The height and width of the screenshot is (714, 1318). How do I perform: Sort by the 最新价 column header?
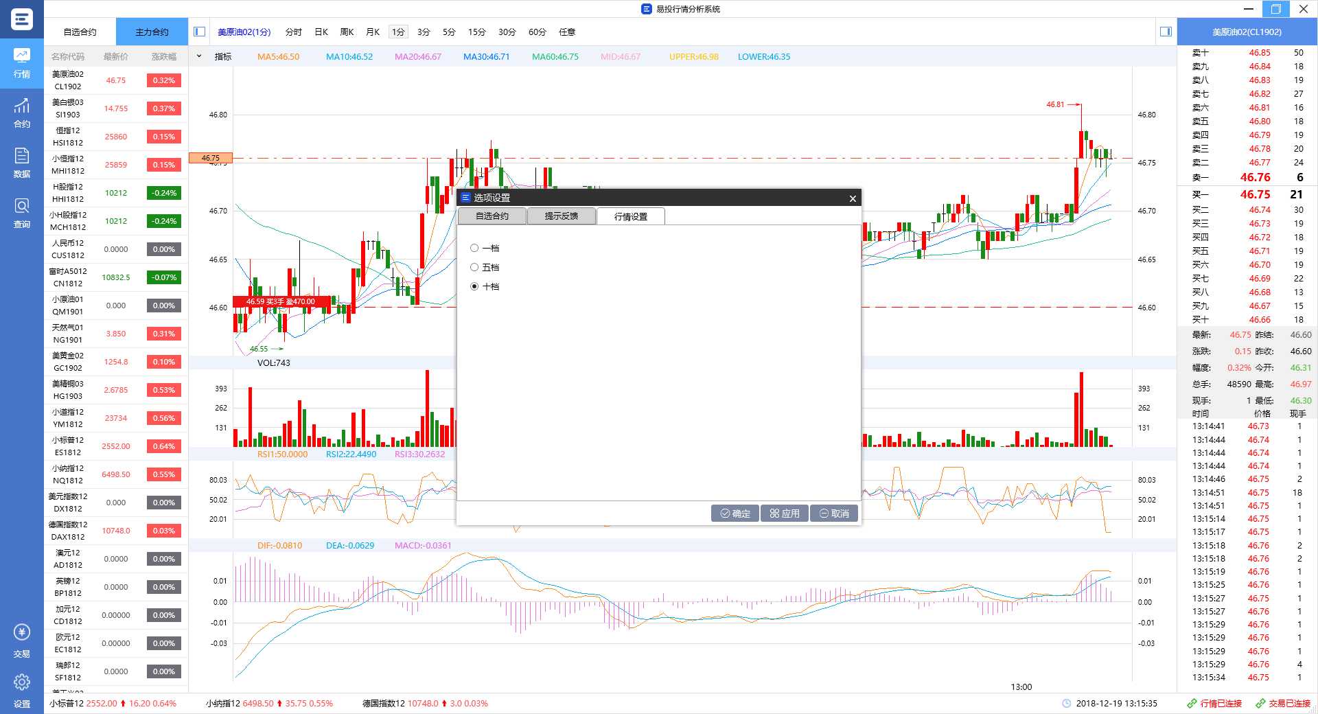[116, 56]
